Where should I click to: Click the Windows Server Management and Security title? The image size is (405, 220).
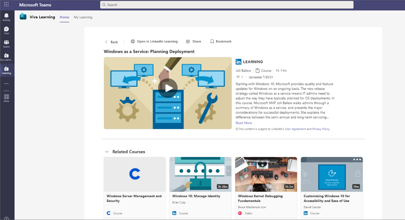click(x=134, y=199)
